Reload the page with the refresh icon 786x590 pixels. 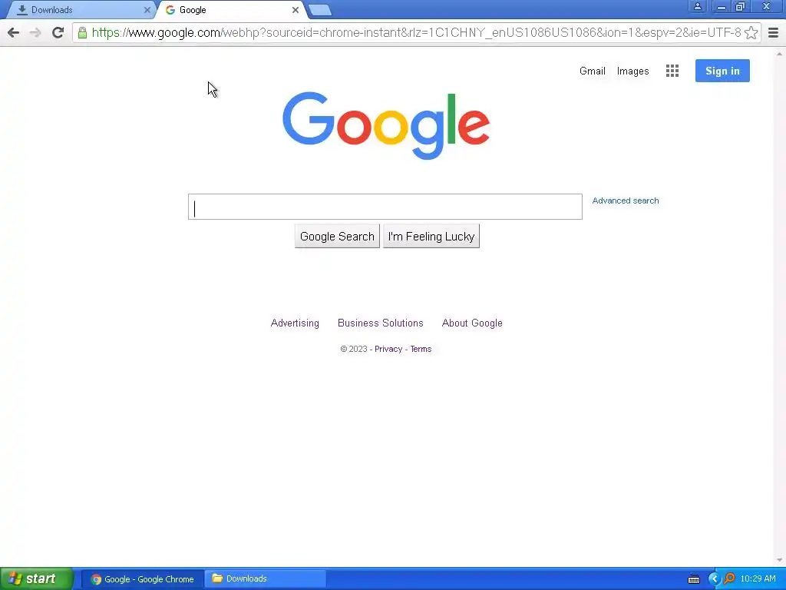[58, 32]
